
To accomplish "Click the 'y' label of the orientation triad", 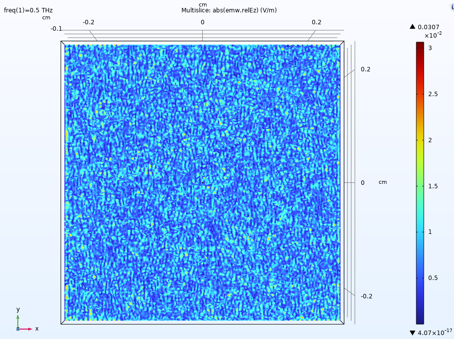I will coord(18,309).
